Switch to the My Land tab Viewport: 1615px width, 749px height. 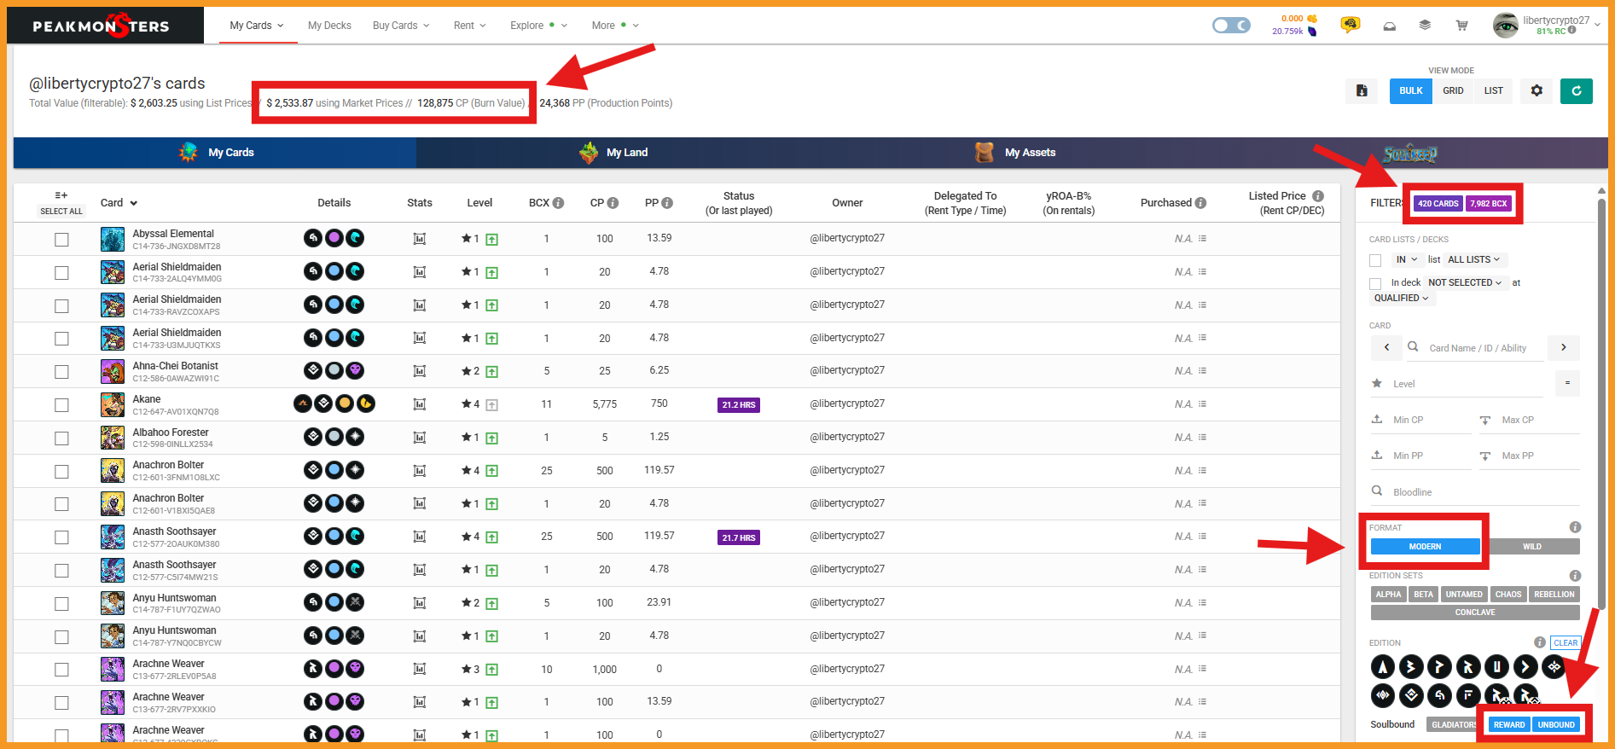click(x=615, y=153)
